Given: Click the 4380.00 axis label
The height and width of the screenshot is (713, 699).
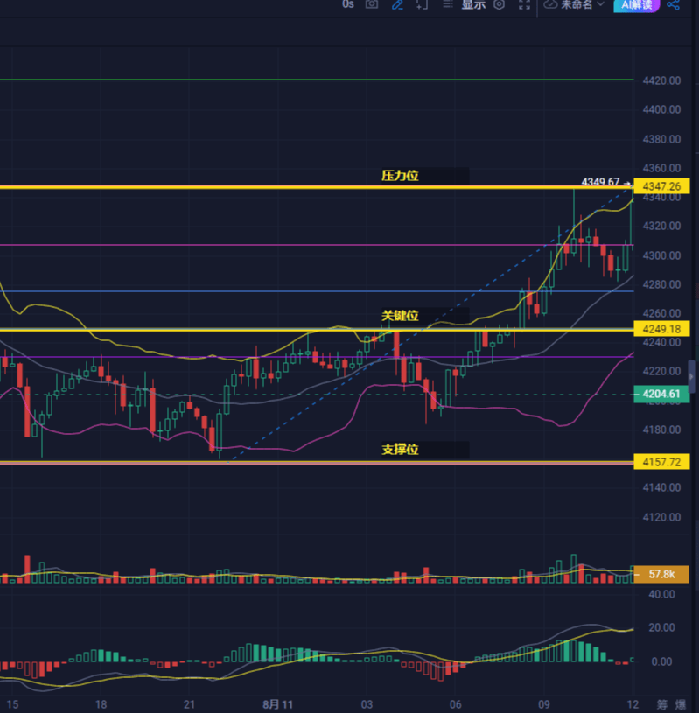Looking at the screenshot, I should click(661, 139).
